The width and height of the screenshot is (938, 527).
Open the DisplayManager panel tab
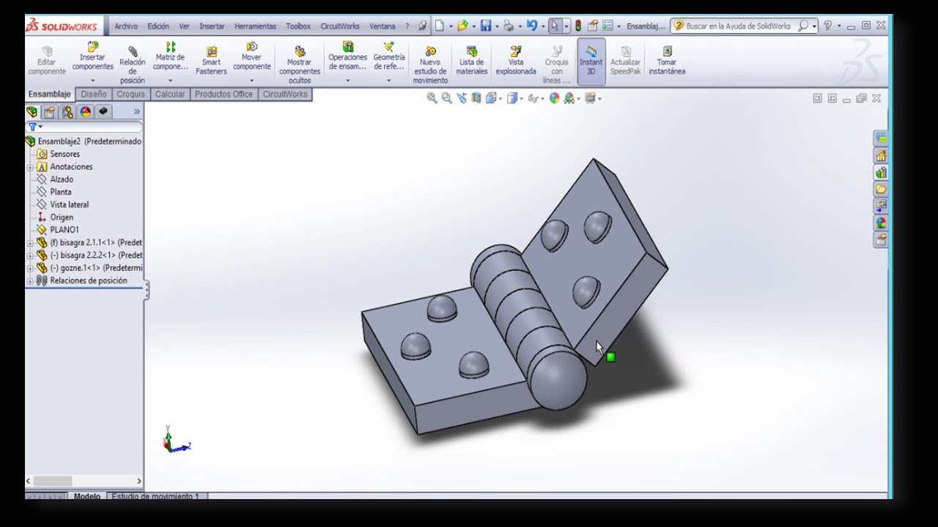tap(86, 112)
